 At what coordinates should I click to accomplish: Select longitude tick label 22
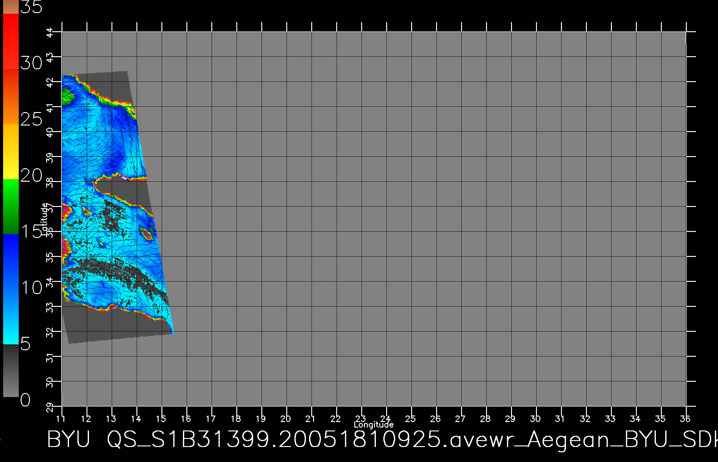pyautogui.click(x=336, y=419)
